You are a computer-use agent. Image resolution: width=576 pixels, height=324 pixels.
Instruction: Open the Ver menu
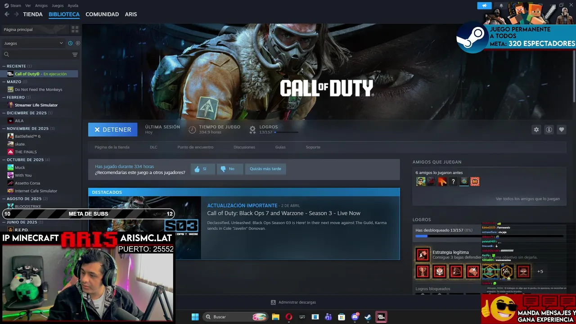pyautogui.click(x=28, y=5)
